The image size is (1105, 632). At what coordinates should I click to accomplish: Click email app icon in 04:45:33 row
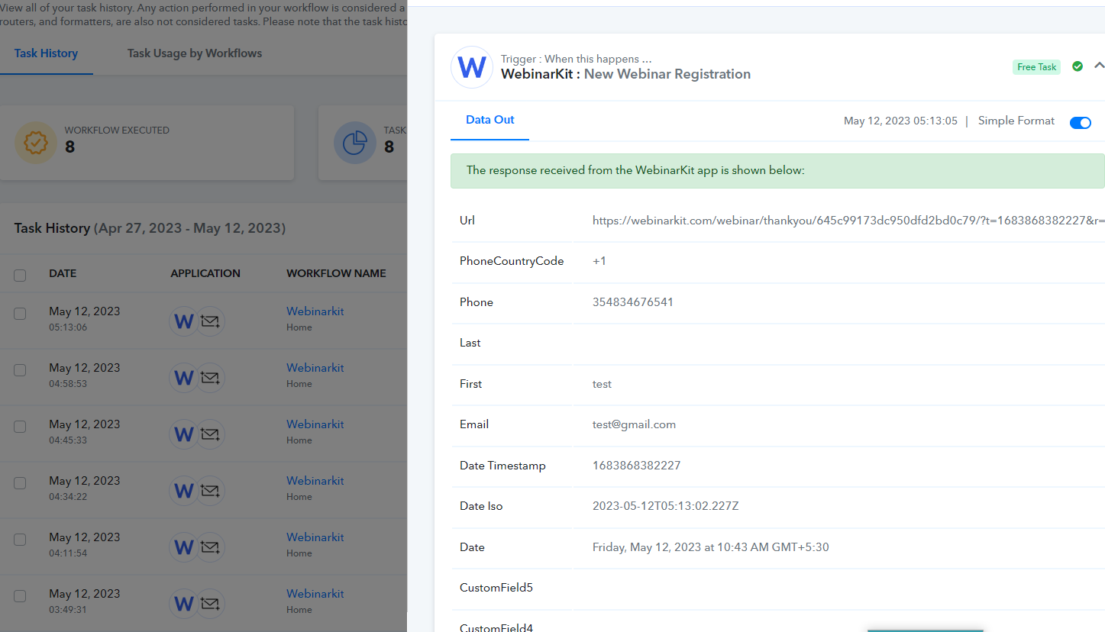coord(210,434)
